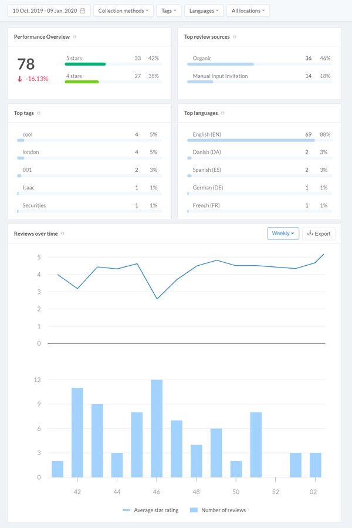
Task: Click the 5 stars green progress bar
Action: click(x=85, y=64)
